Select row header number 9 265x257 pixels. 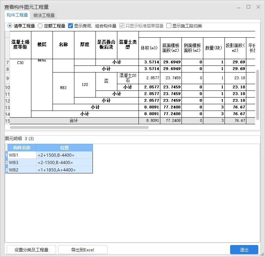click(x=7, y=78)
